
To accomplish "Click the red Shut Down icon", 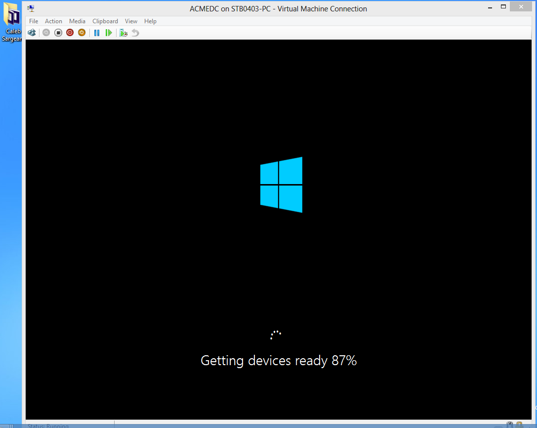I will (70, 33).
